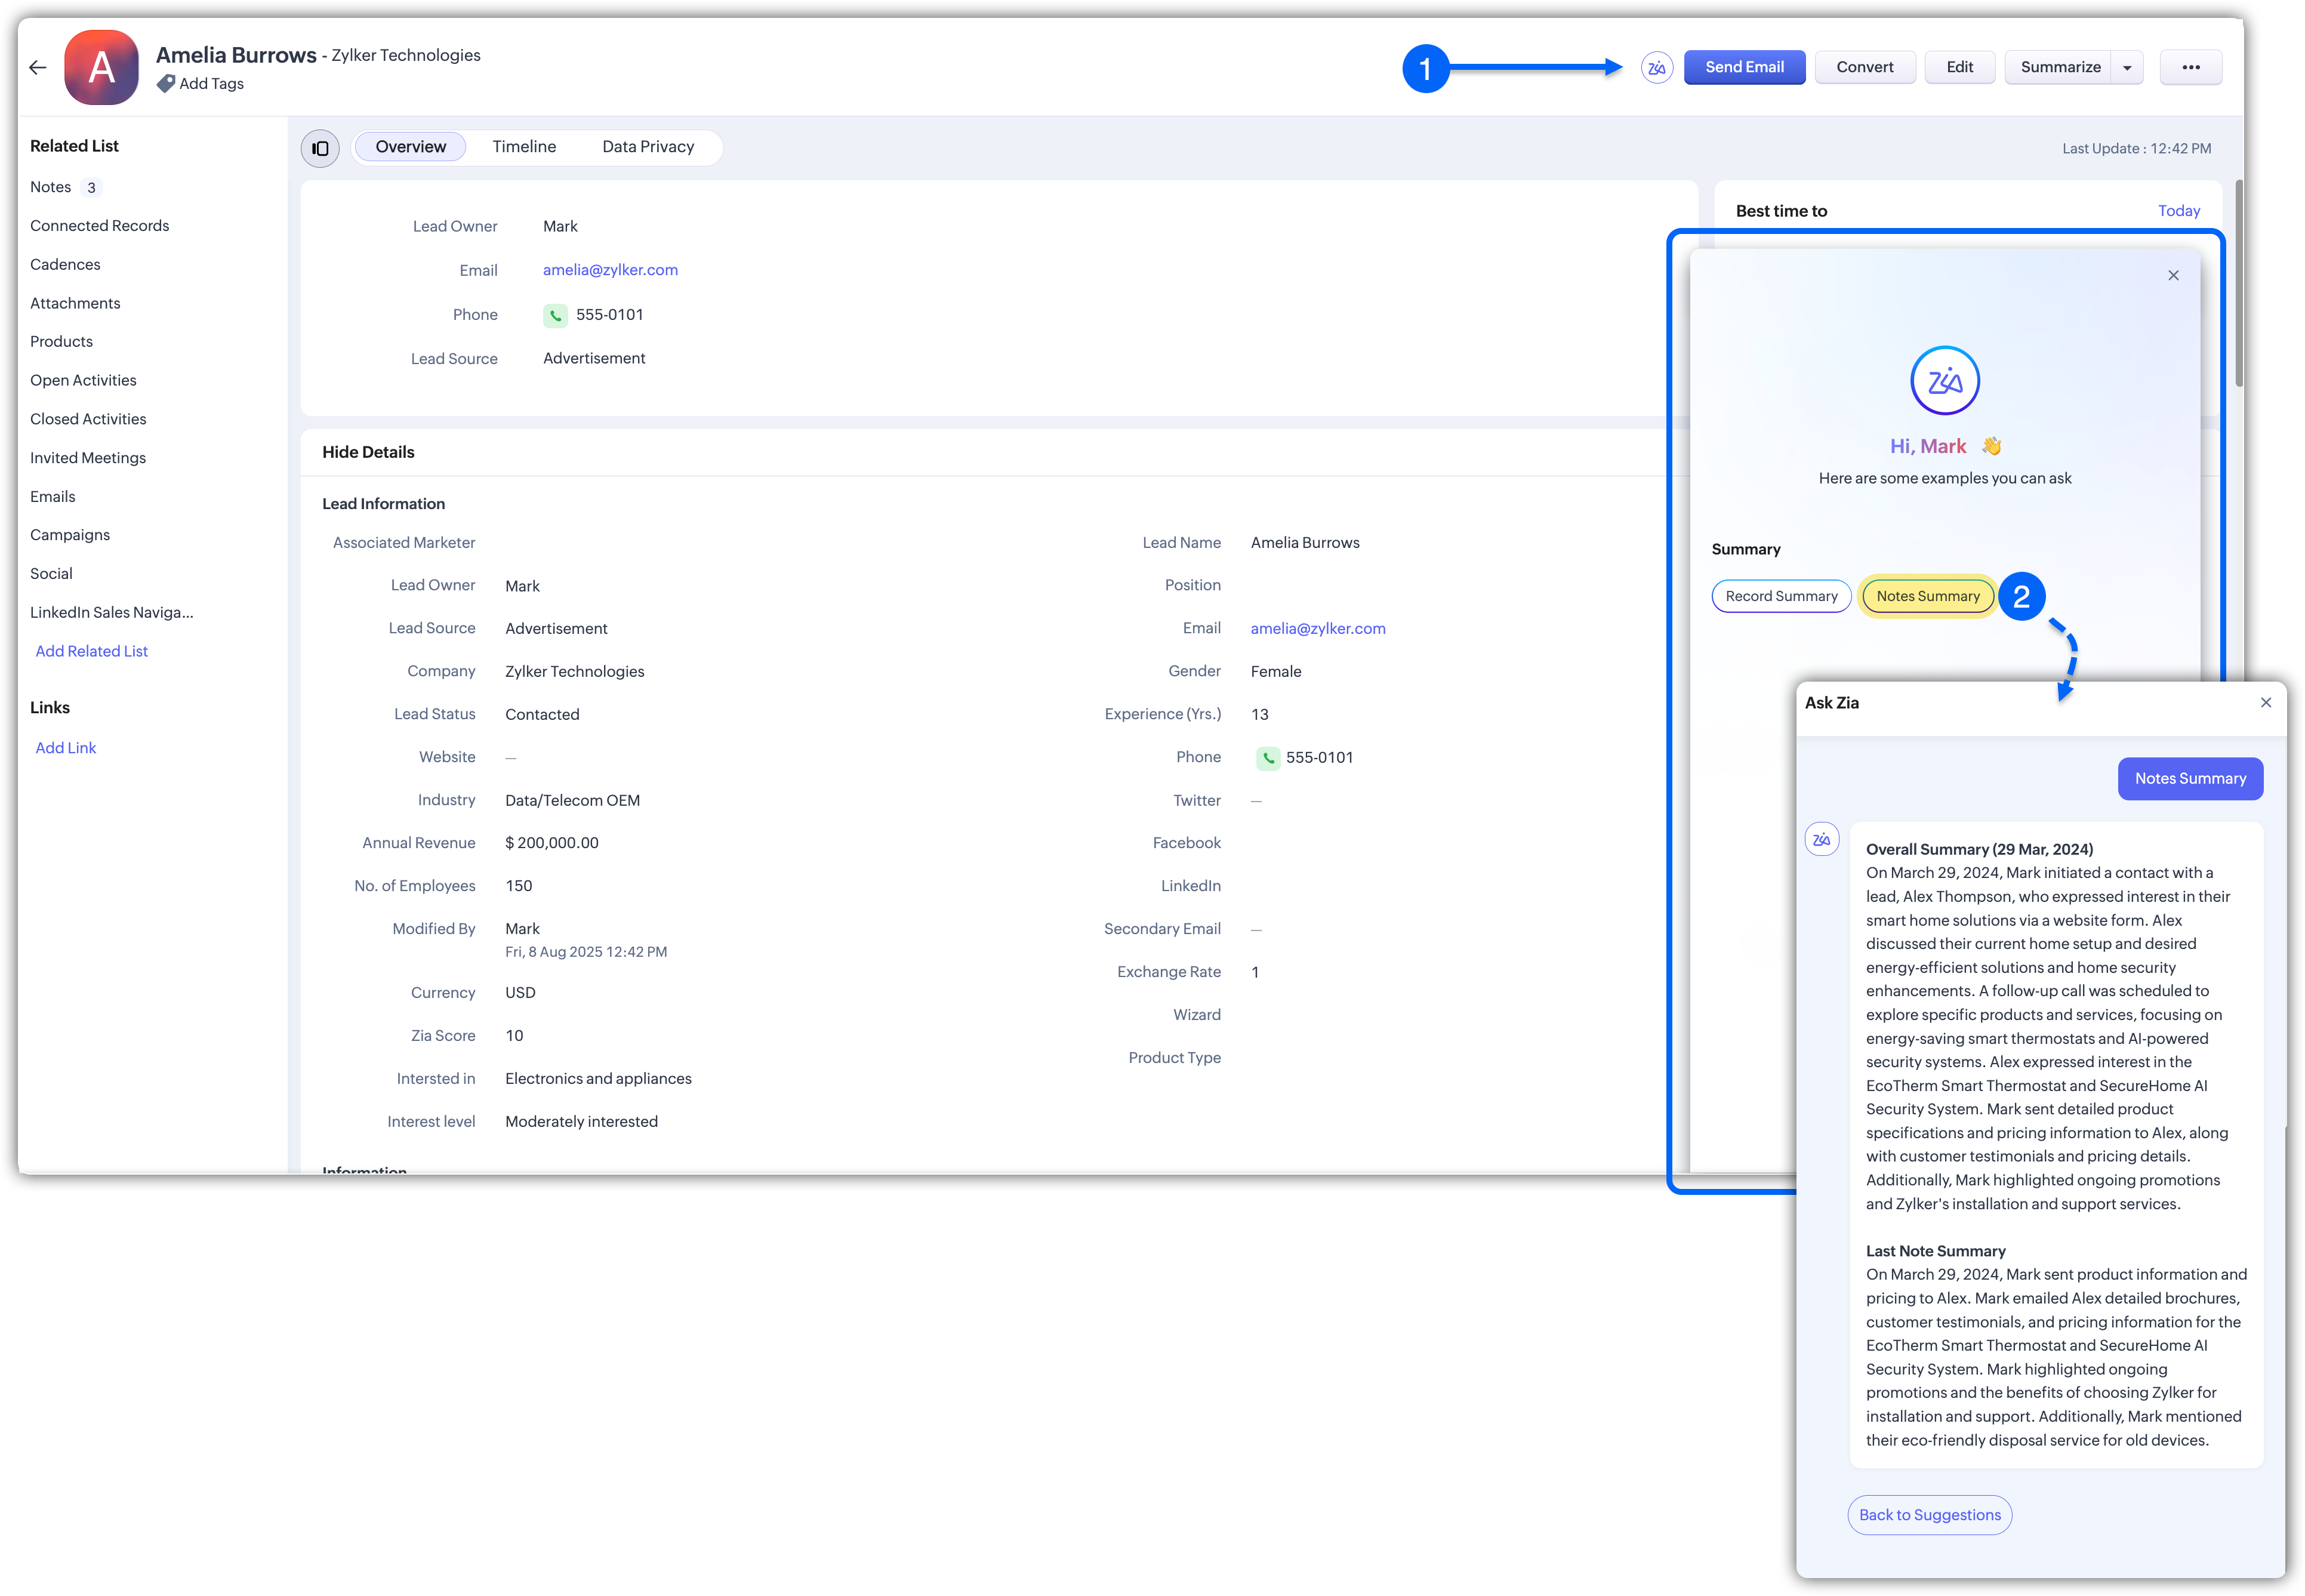Open the Add Related List link

tap(91, 651)
